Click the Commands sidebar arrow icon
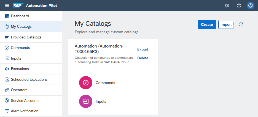Image resolution: width=258 pixels, height=117 pixels. pos(7,48)
